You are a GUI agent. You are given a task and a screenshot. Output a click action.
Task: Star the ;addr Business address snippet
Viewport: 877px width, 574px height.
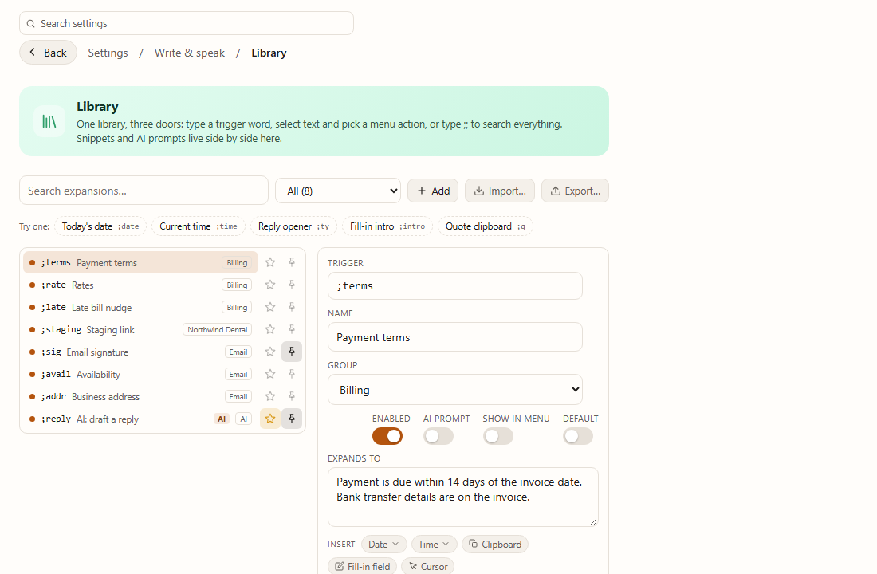pyautogui.click(x=270, y=397)
